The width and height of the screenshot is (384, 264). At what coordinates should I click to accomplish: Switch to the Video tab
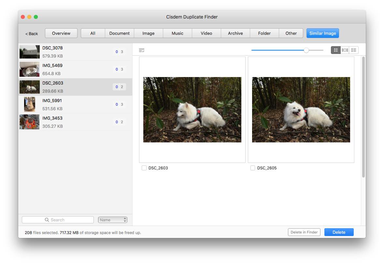(206, 33)
